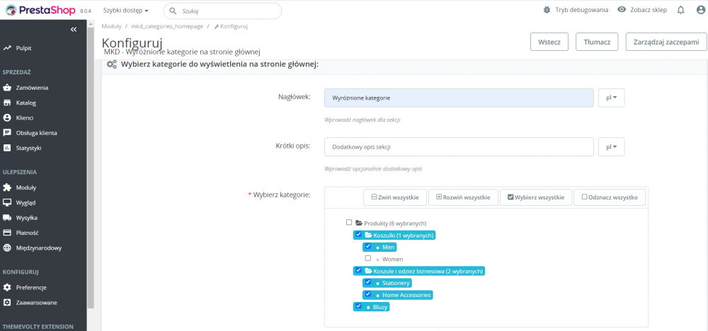The width and height of the screenshot is (708, 331).
Task: Click the Wstecz button
Action: point(549,42)
